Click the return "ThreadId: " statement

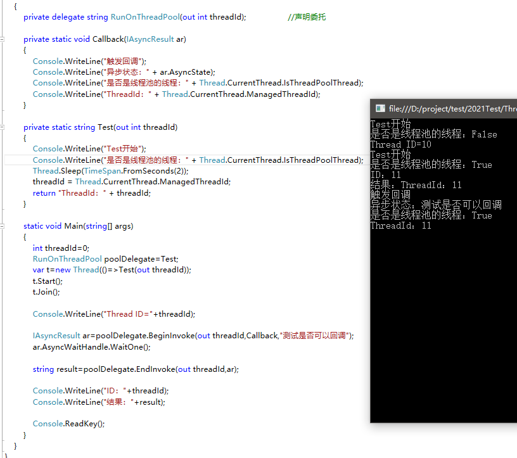pyautogui.click(x=92, y=193)
